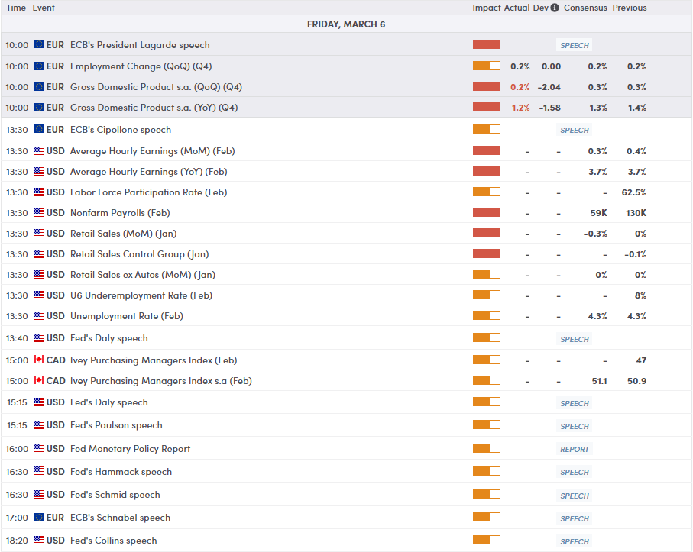The height and width of the screenshot is (552, 693).
Task: Click the SPEECH badge at 13:40 Daly speech
Action: [575, 339]
